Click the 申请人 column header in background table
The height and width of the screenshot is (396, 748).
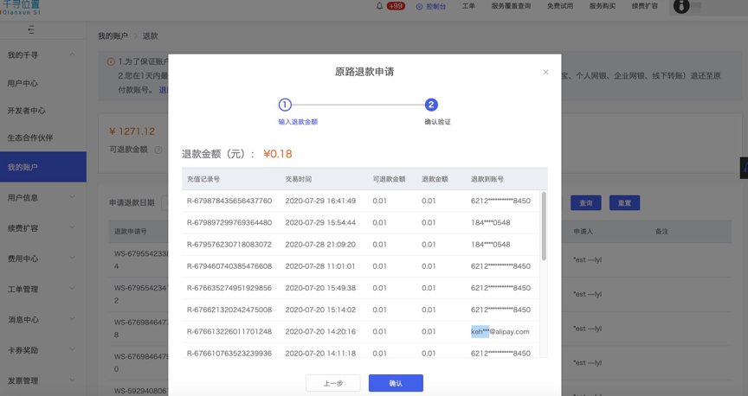click(583, 231)
